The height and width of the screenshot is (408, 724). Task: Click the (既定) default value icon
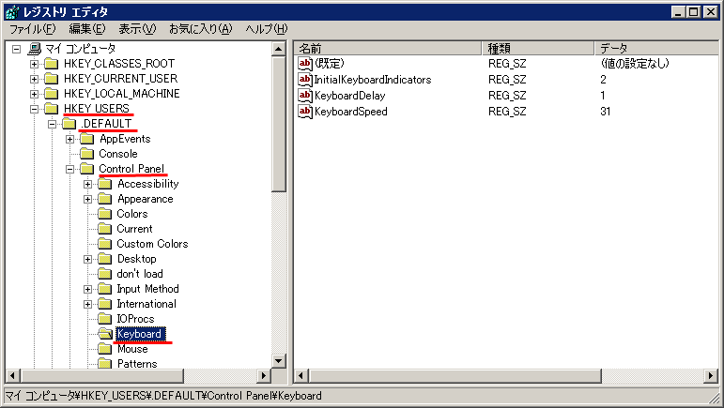coord(305,64)
